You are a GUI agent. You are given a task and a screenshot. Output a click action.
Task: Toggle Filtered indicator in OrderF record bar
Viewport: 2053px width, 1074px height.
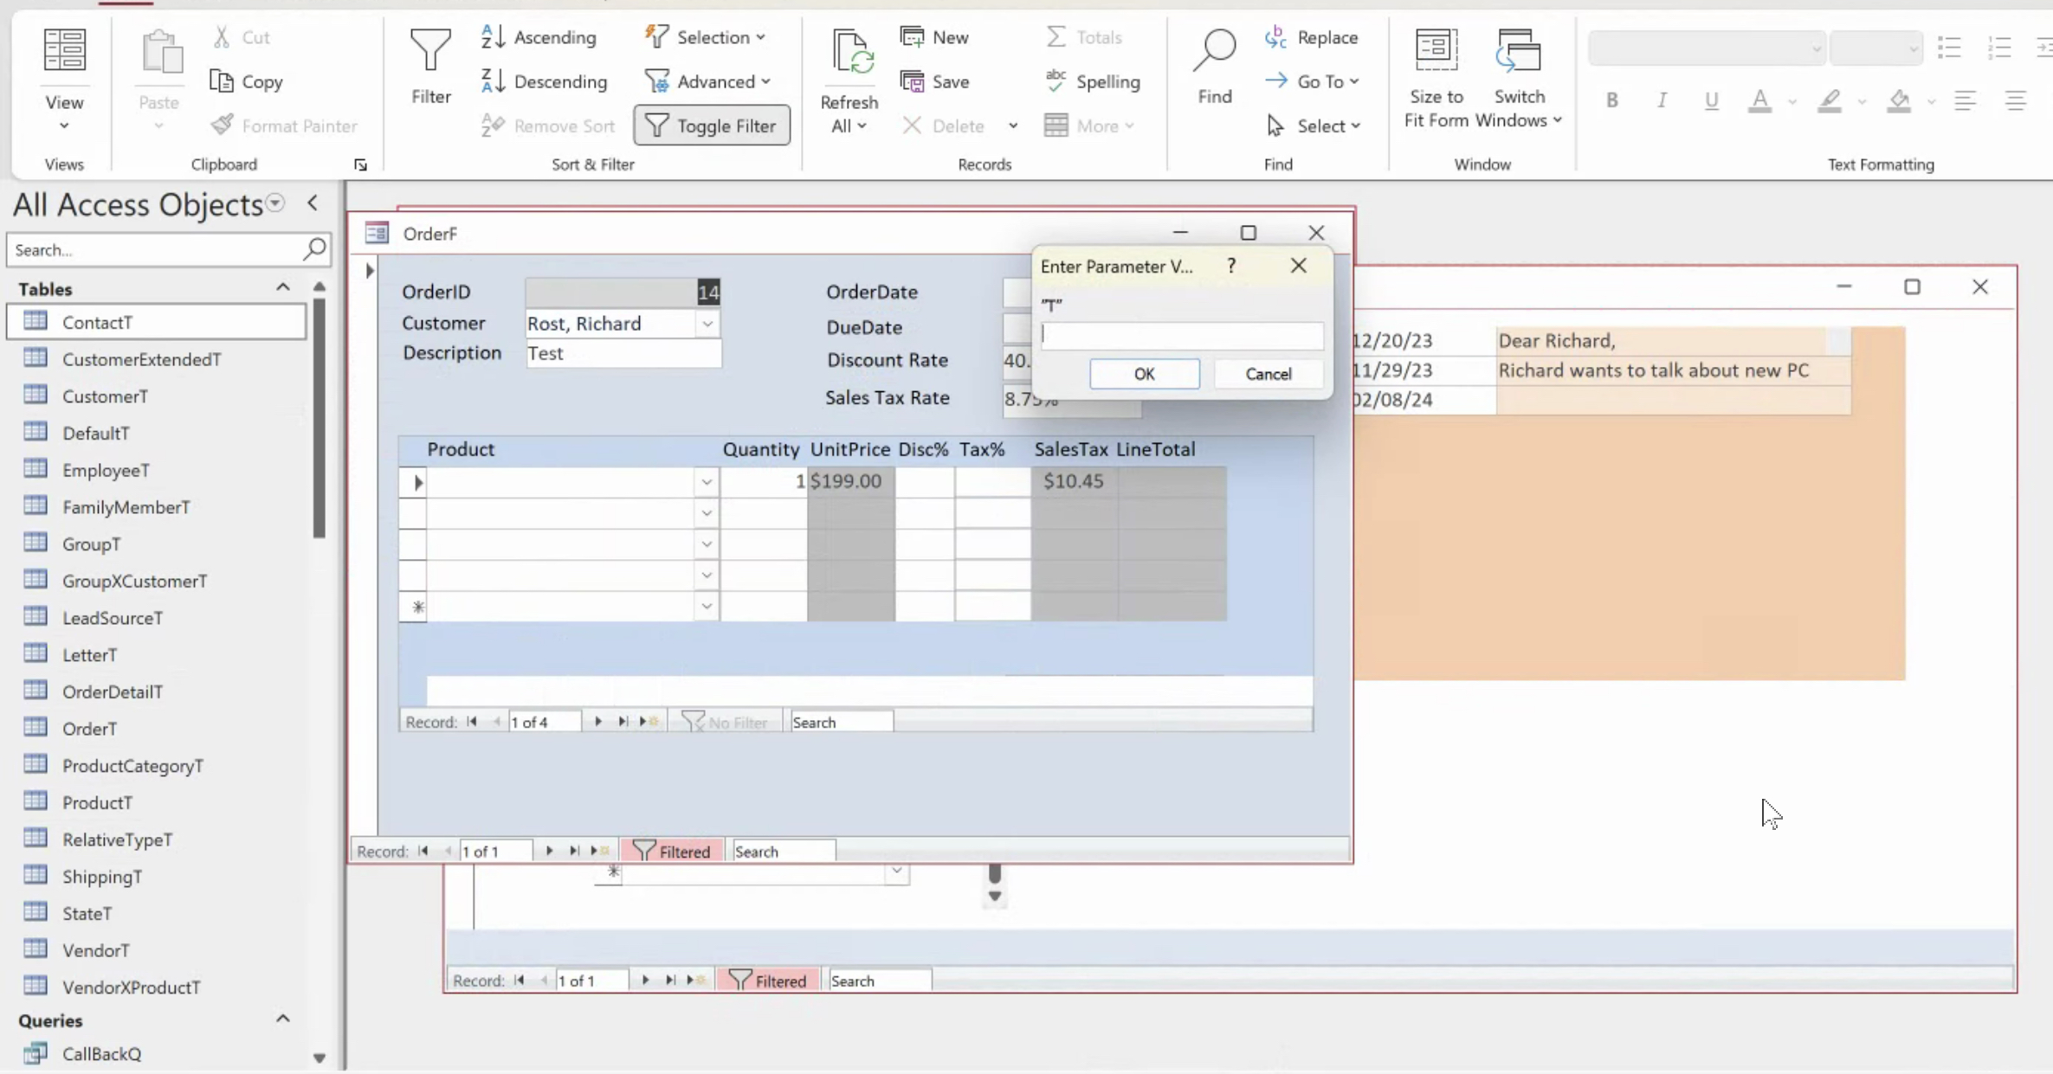click(672, 852)
